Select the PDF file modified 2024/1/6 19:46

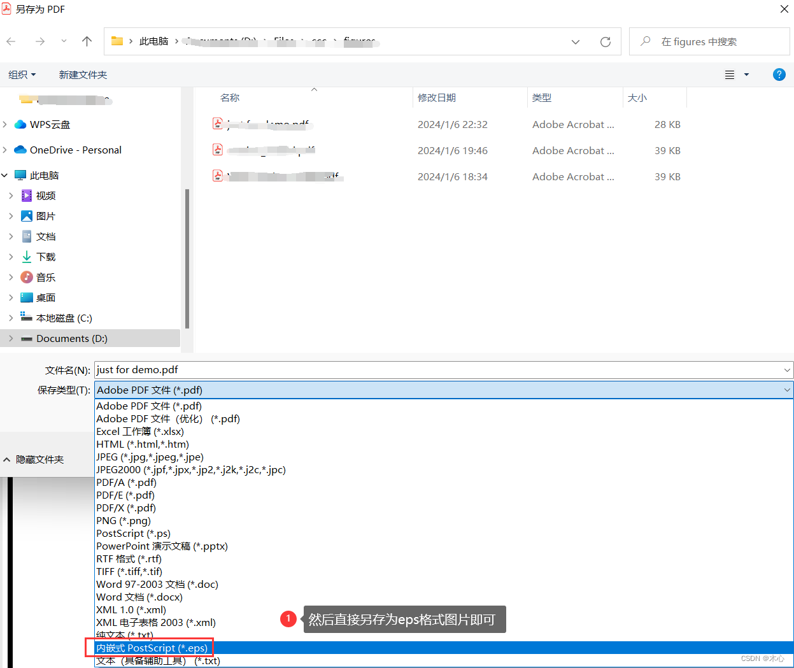pos(446,151)
